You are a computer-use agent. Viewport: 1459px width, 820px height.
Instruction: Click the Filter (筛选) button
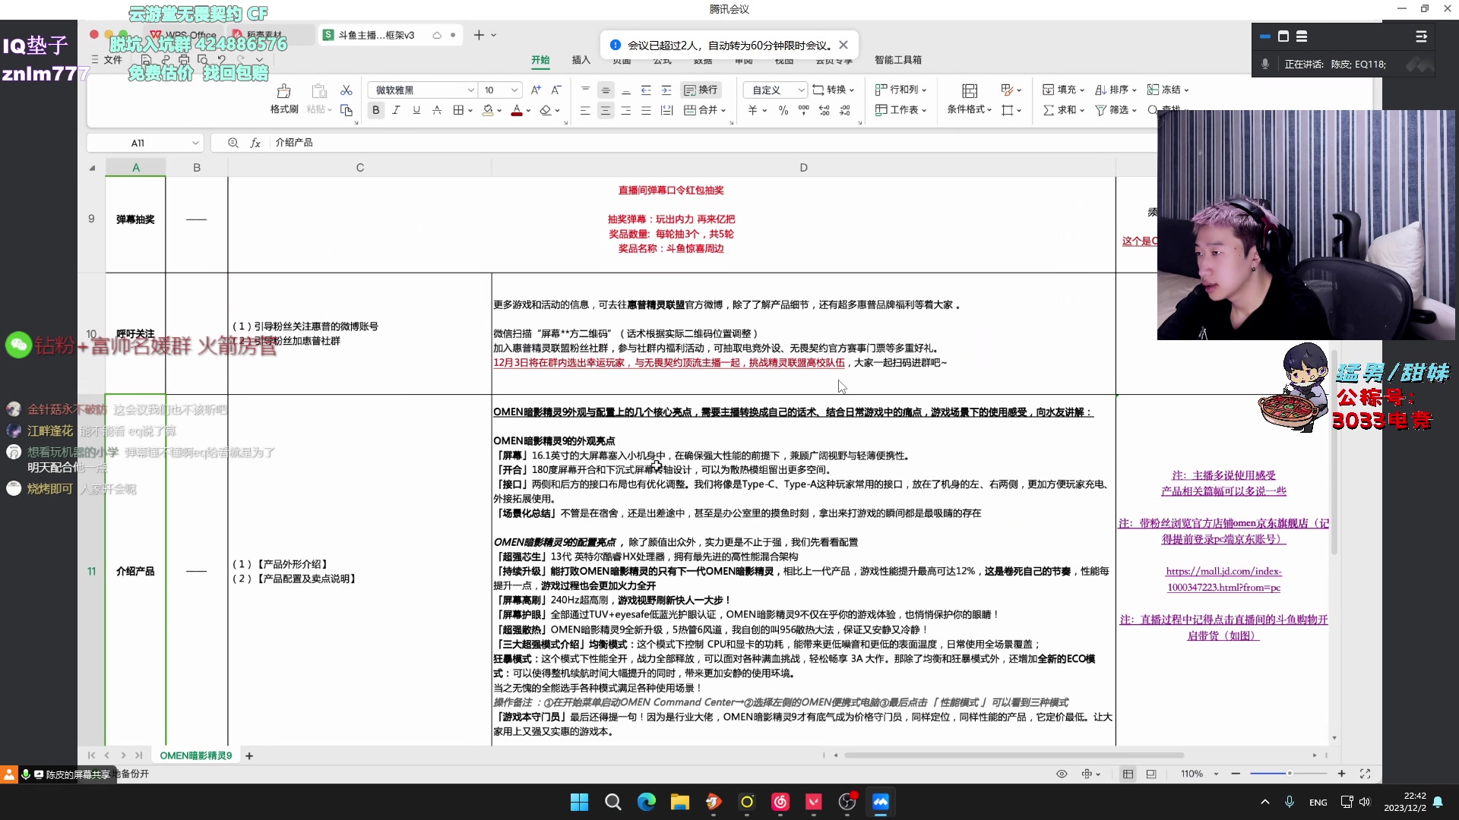(1116, 110)
